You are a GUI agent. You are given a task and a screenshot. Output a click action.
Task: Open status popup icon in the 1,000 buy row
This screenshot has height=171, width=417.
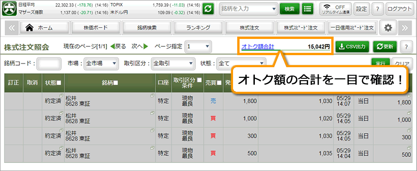[61, 113]
